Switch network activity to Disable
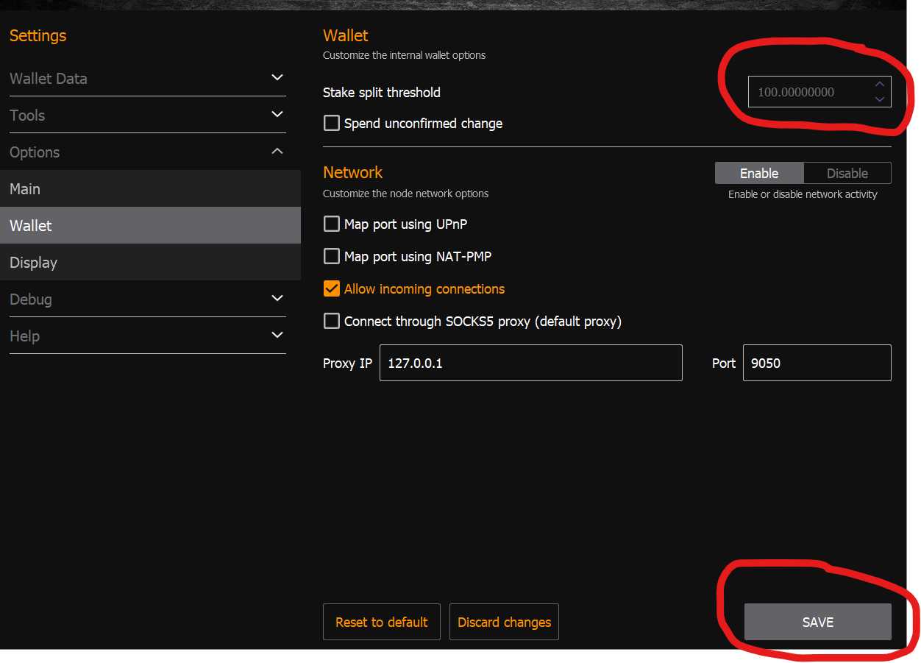Viewport: 921px width, 663px height. [847, 174]
